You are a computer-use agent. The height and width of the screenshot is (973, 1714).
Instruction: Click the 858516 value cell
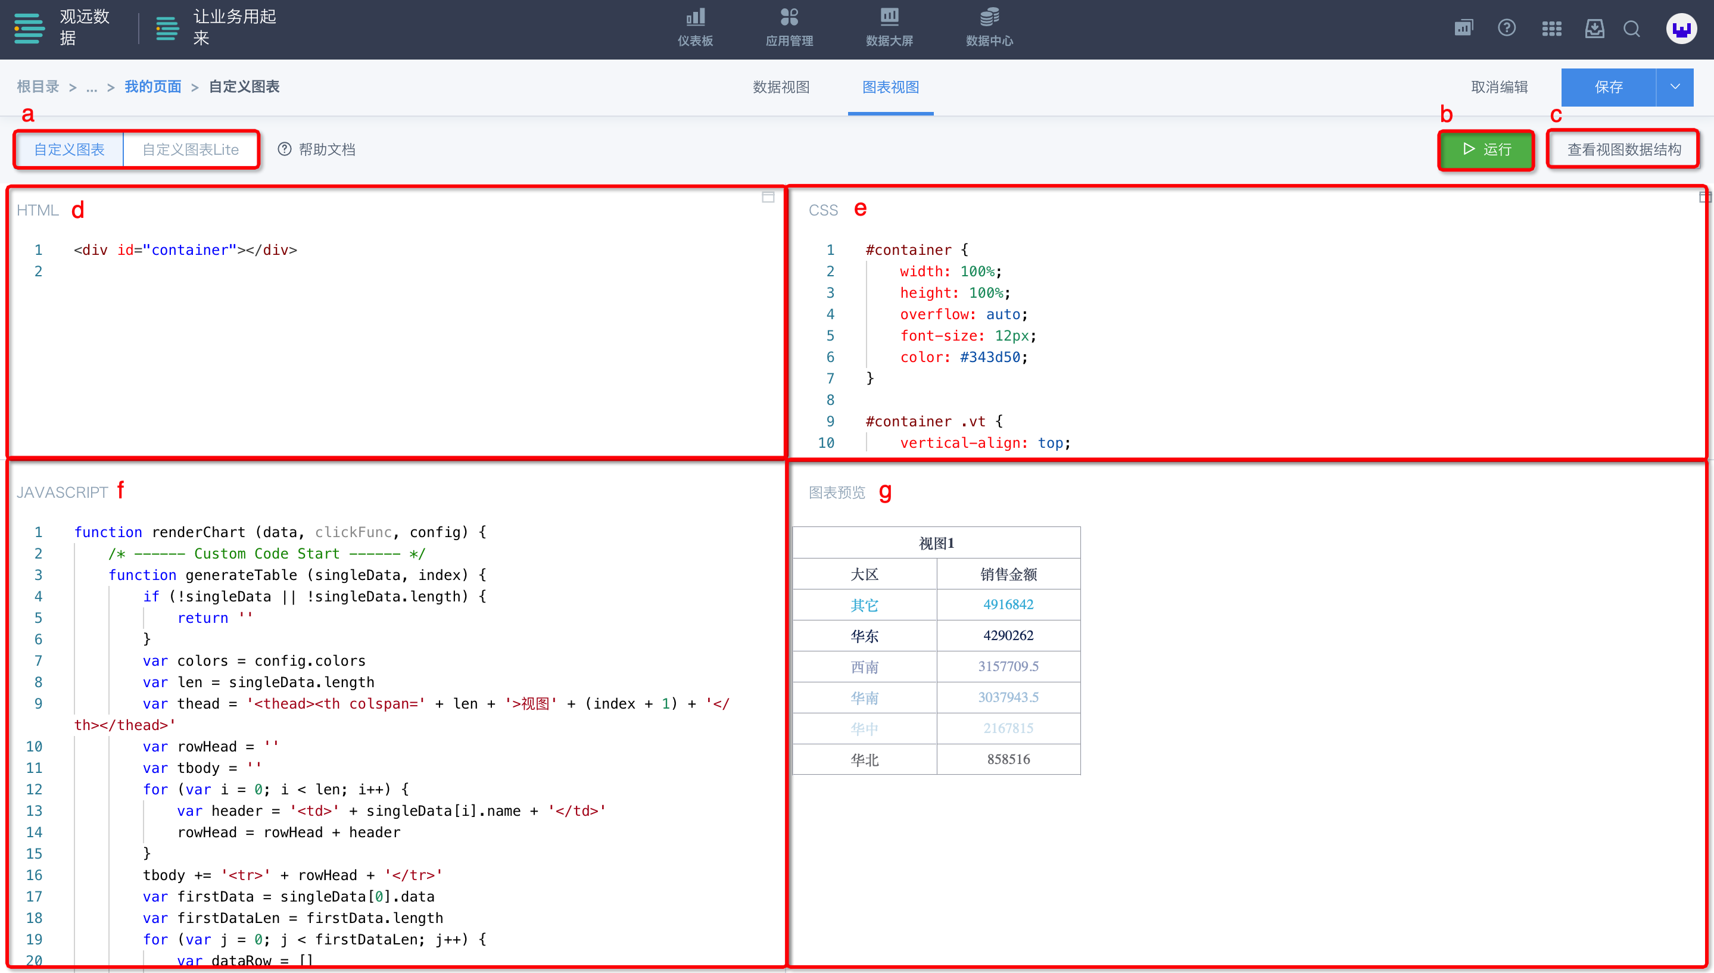(1008, 759)
